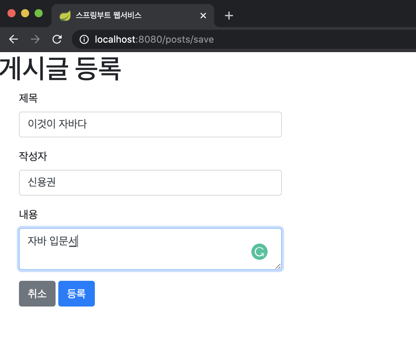
Task: Click the Grammarly icon in the textarea
Action: [x=259, y=252]
